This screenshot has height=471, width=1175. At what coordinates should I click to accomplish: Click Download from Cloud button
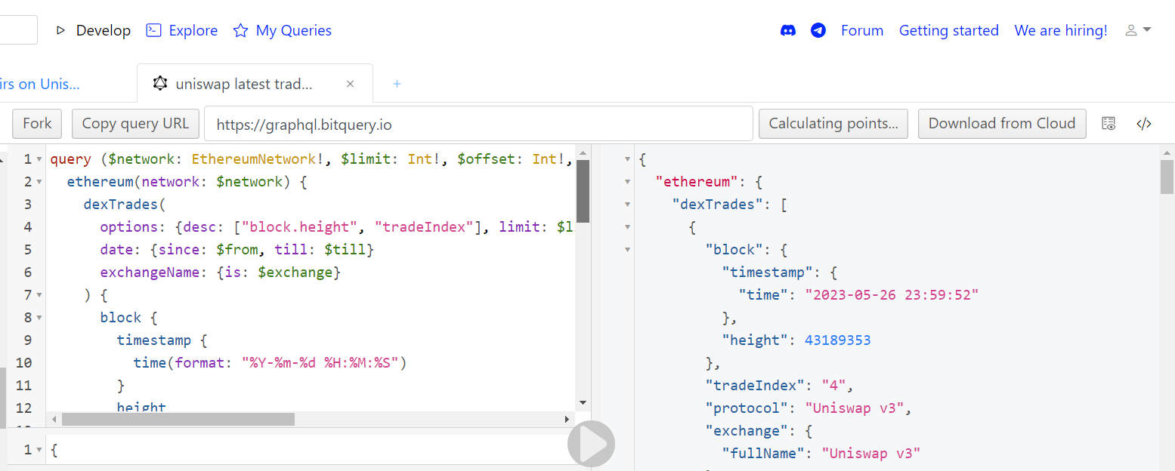click(1002, 124)
